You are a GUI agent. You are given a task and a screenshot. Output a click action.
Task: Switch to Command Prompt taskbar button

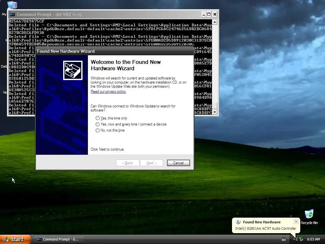58,239
